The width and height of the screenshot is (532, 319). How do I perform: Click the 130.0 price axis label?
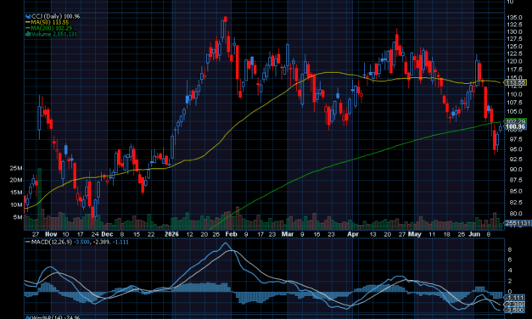pyautogui.click(x=514, y=32)
